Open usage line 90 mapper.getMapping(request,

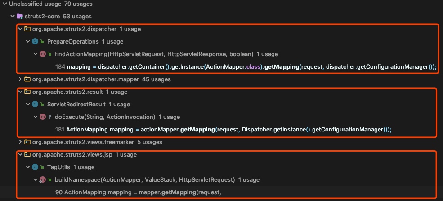pyautogui.click(x=221, y=192)
